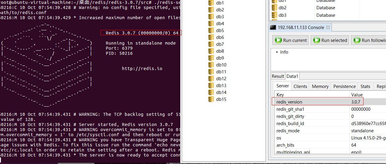The height and width of the screenshot is (164, 386).
Task: Click the info command in console editor
Action: coord(284,52)
